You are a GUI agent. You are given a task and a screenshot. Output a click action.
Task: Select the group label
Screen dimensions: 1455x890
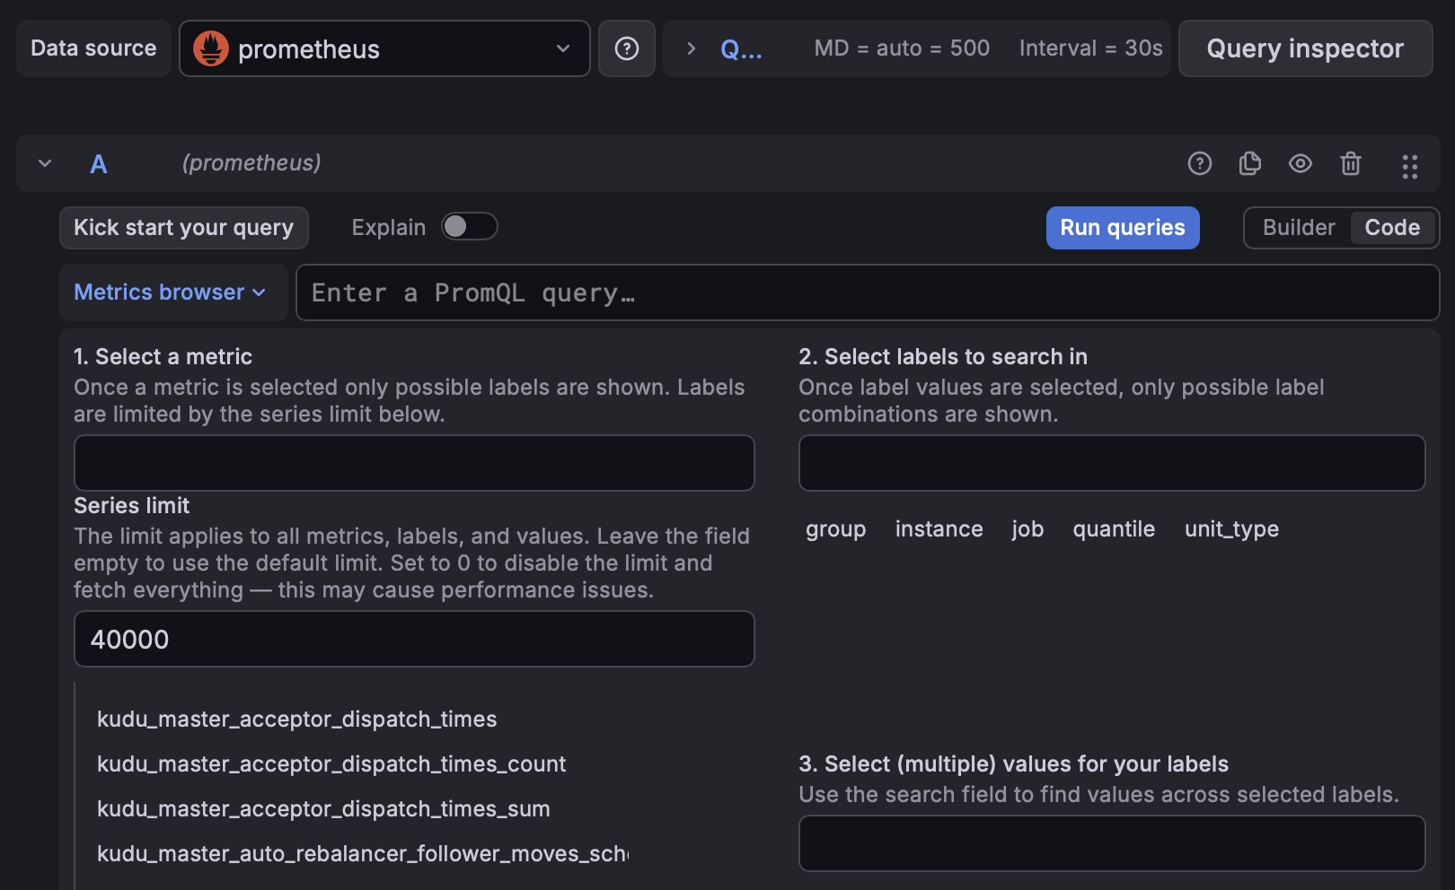(x=836, y=529)
